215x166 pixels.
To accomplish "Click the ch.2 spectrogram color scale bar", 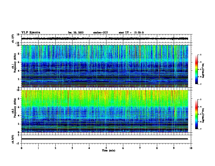I will (x=196, y=114).
